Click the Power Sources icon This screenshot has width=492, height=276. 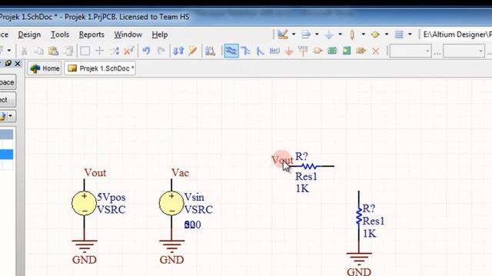click(329, 34)
